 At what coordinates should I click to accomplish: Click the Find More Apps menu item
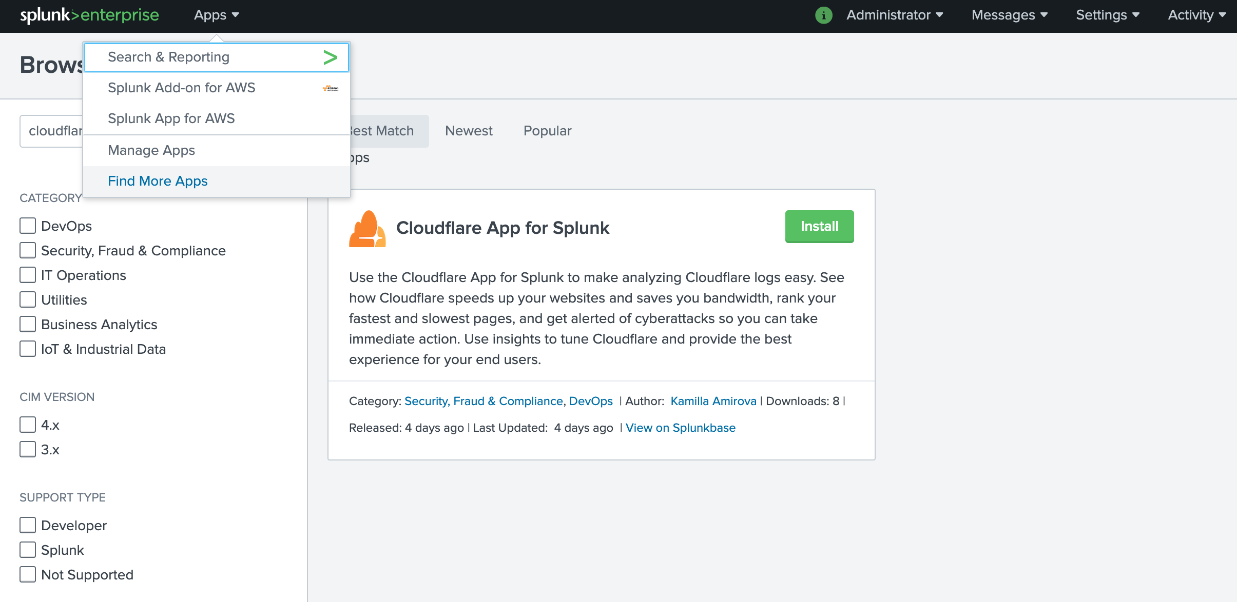(157, 180)
